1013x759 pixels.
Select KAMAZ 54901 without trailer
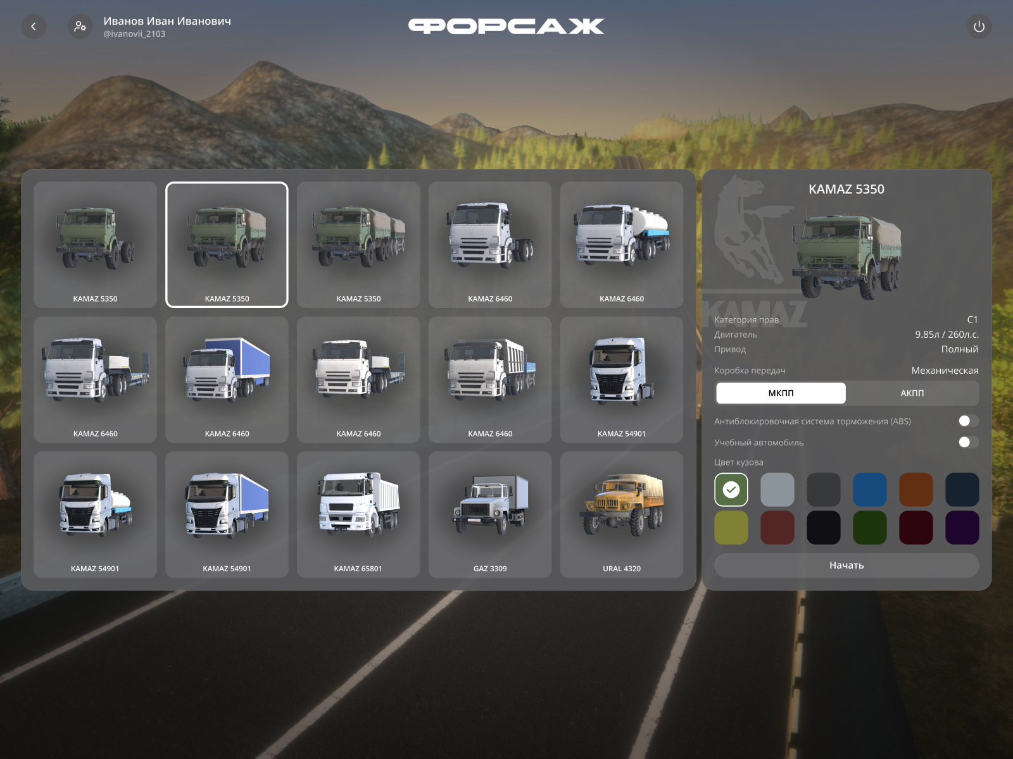[x=621, y=379]
